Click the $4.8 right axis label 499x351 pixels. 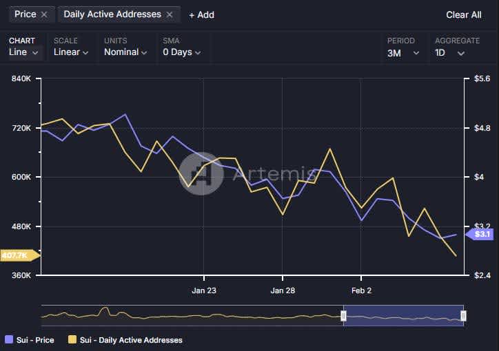pos(482,128)
